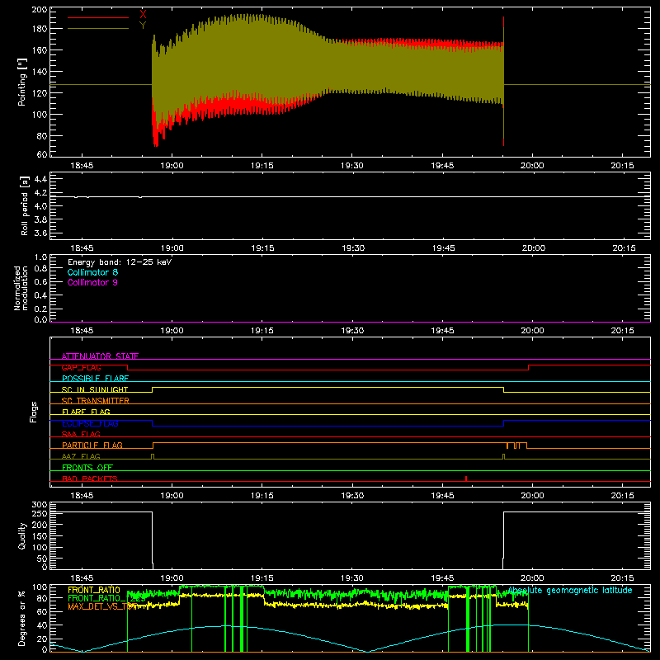Select 'Energy band: 12-25 keV' text
Screen dimensions: 660x660
(120, 262)
